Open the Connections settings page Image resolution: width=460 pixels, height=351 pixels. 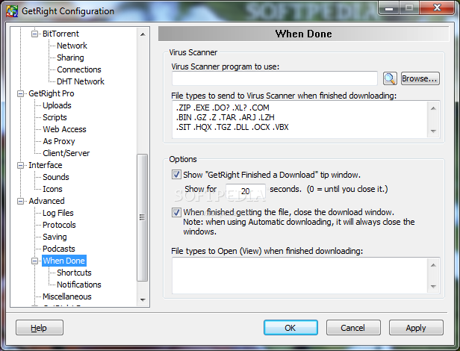pyautogui.click(x=79, y=69)
